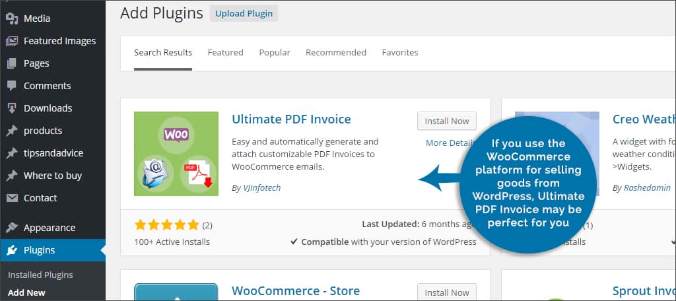Switch to the Search Results tab
Image resolution: width=676 pixels, height=301 pixels.
click(x=163, y=53)
